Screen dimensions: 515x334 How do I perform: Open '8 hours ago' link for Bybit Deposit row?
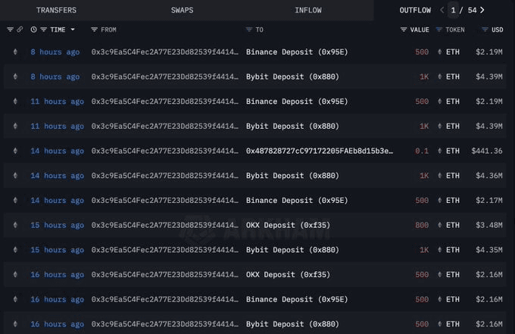[55, 76]
